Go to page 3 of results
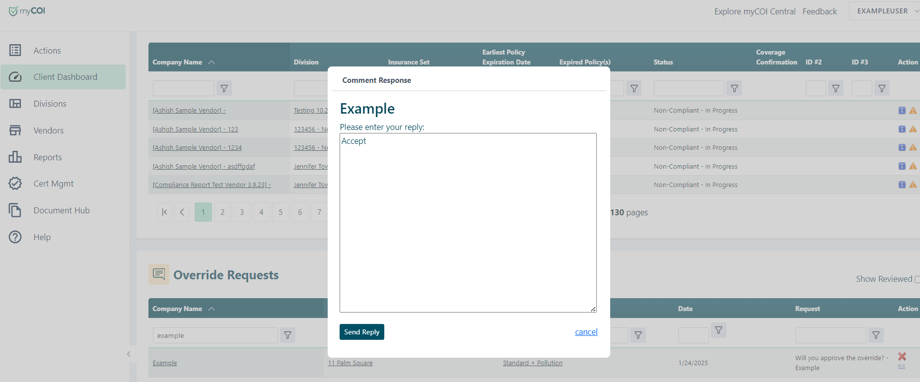 pyautogui.click(x=242, y=212)
